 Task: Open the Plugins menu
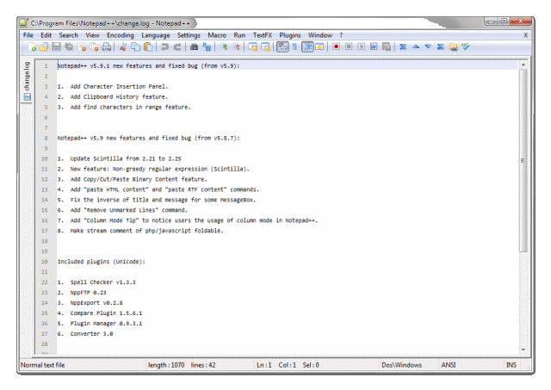290,35
